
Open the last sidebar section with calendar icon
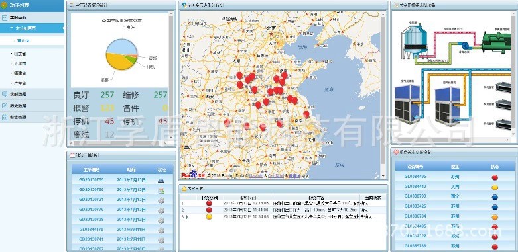click(x=32, y=117)
